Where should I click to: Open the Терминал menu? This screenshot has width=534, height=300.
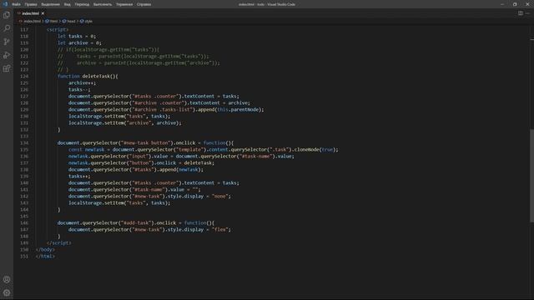pyautogui.click(x=124, y=4)
